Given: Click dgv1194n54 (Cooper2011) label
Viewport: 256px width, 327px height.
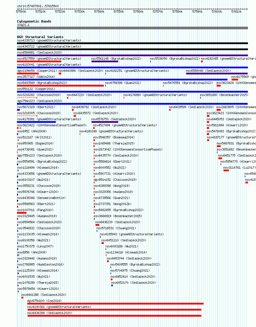Looking at the screenshot, I should 37,71.
